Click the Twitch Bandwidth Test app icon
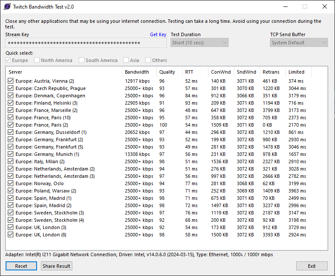 [x=7, y=6]
